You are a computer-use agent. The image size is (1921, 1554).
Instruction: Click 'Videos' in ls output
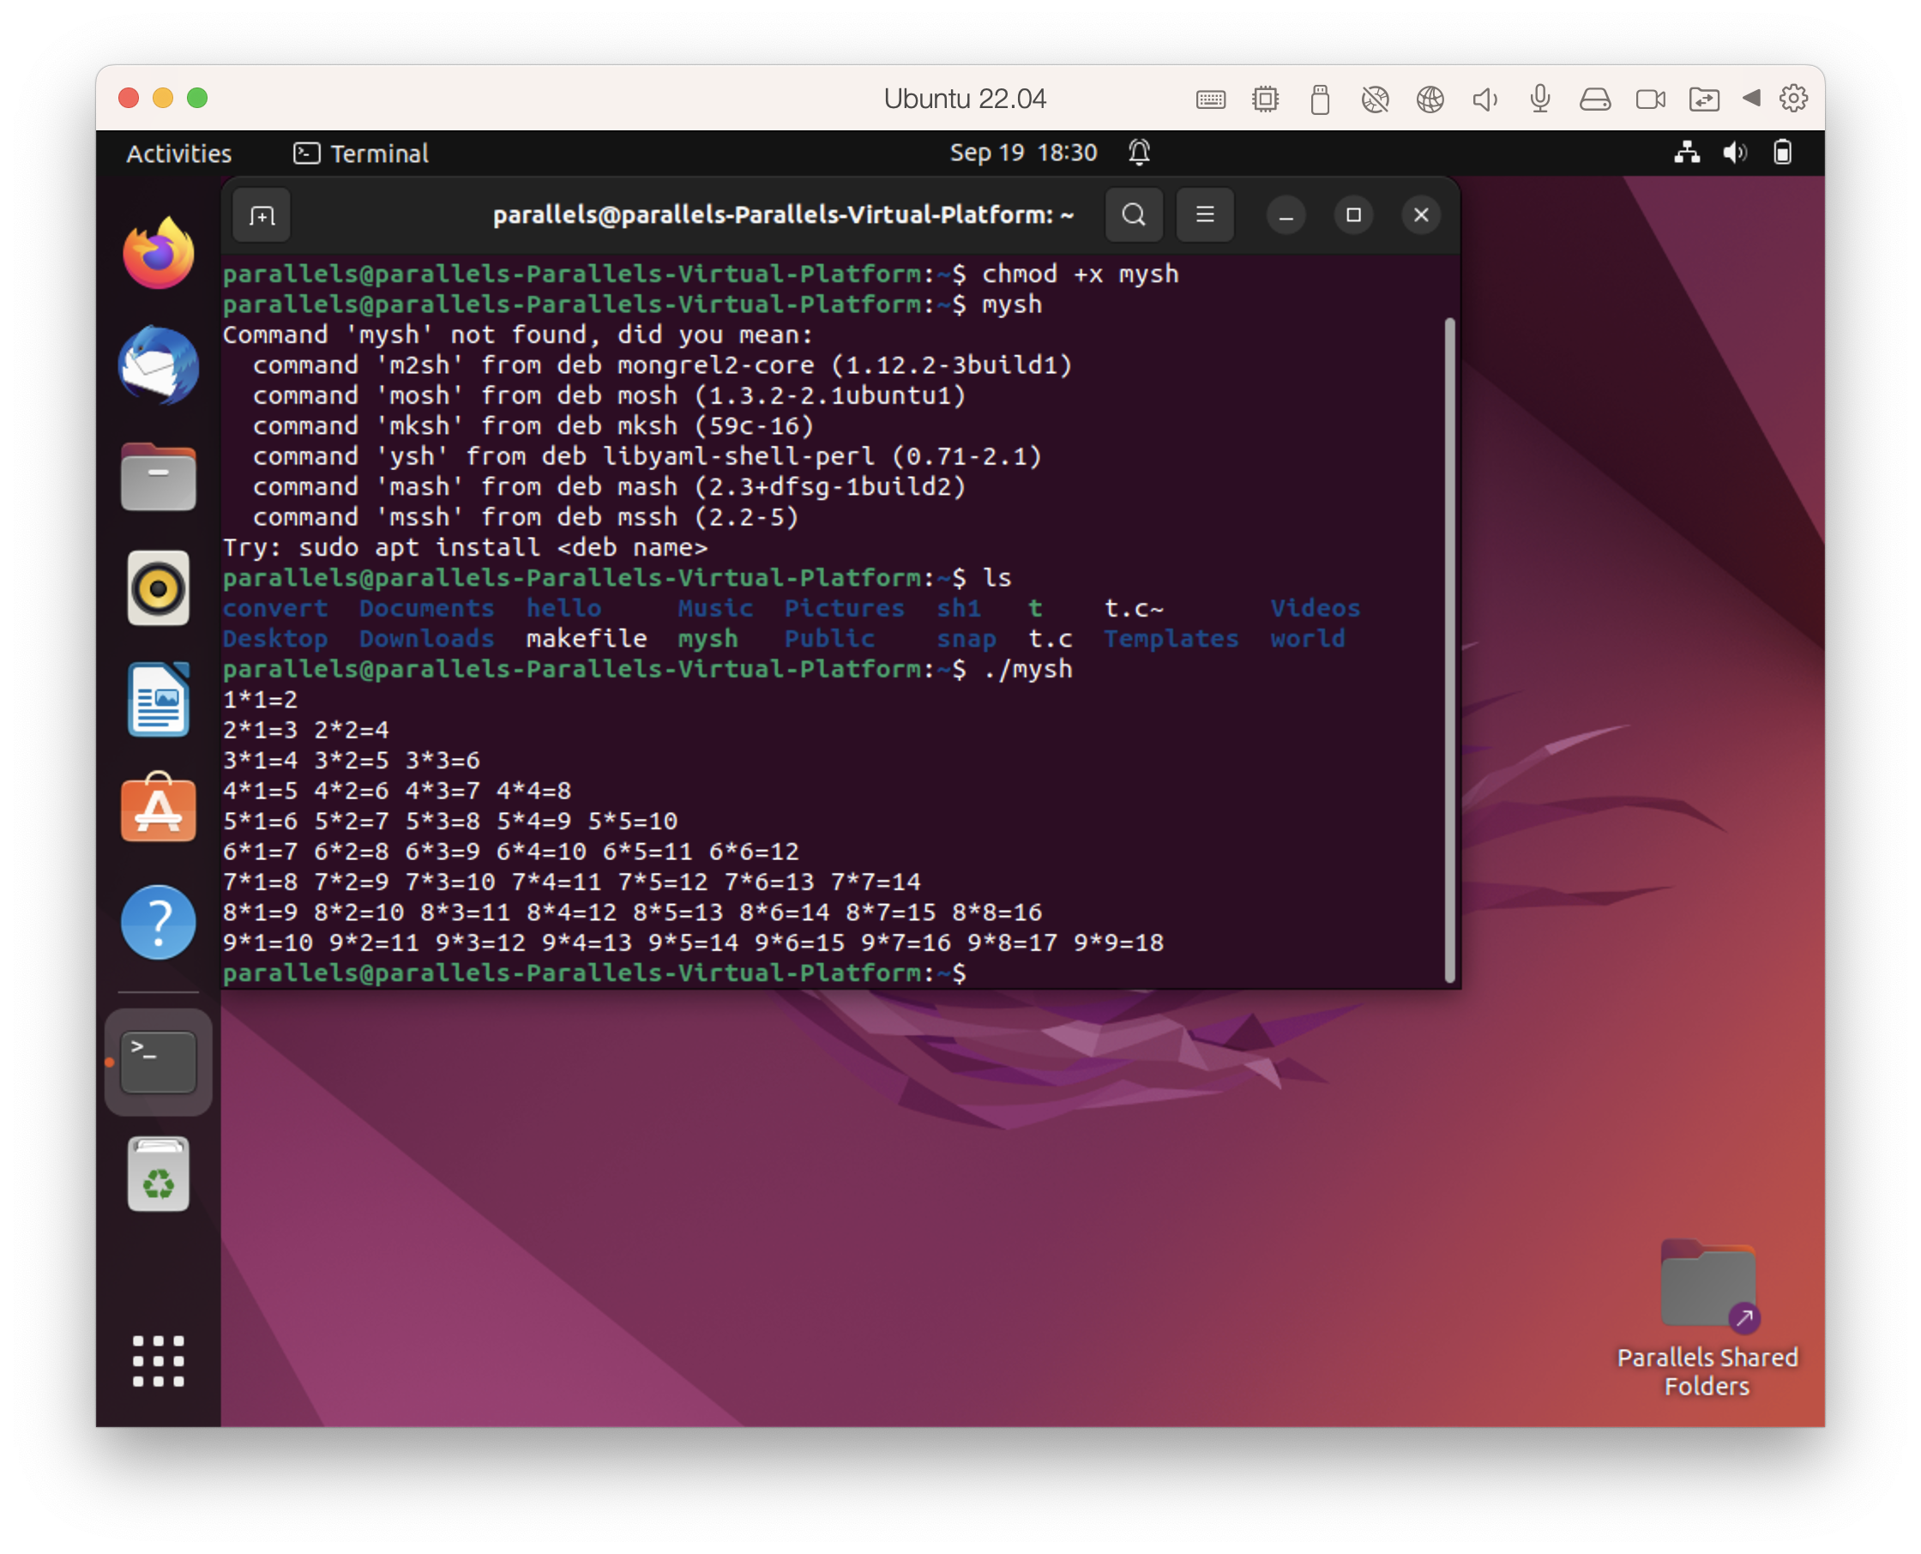pyautogui.click(x=1315, y=608)
